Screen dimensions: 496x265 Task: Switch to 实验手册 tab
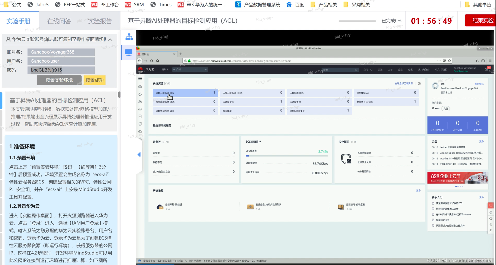pyautogui.click(x=18, y=21)
